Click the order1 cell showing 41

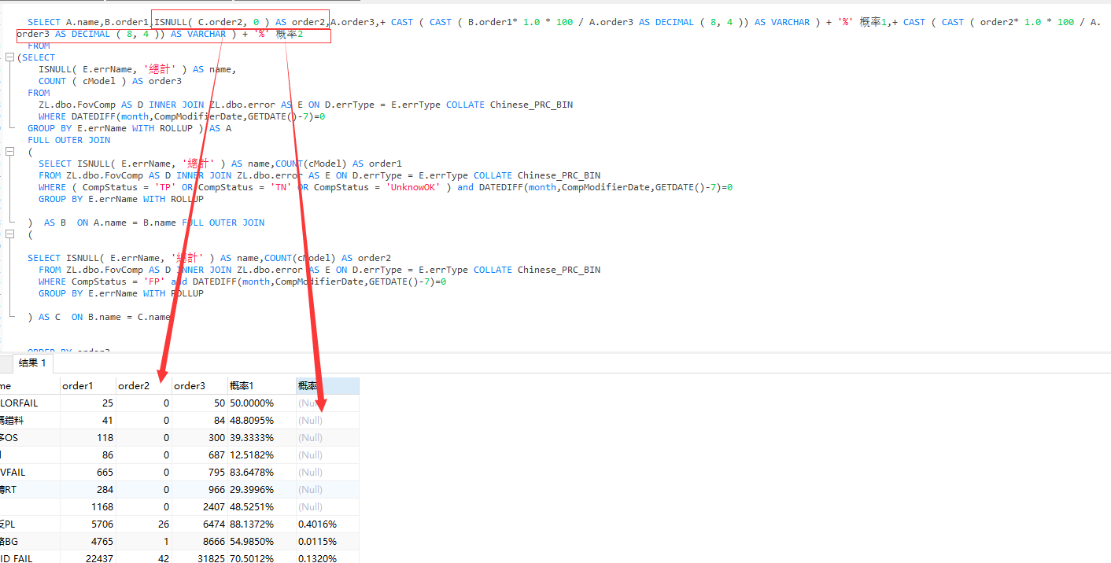tap(88, 420)
